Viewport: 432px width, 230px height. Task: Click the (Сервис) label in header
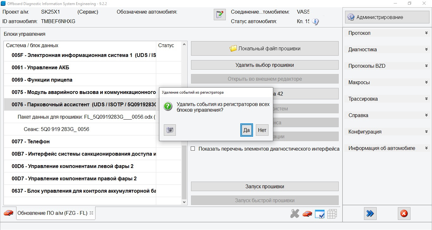point(88,12)
